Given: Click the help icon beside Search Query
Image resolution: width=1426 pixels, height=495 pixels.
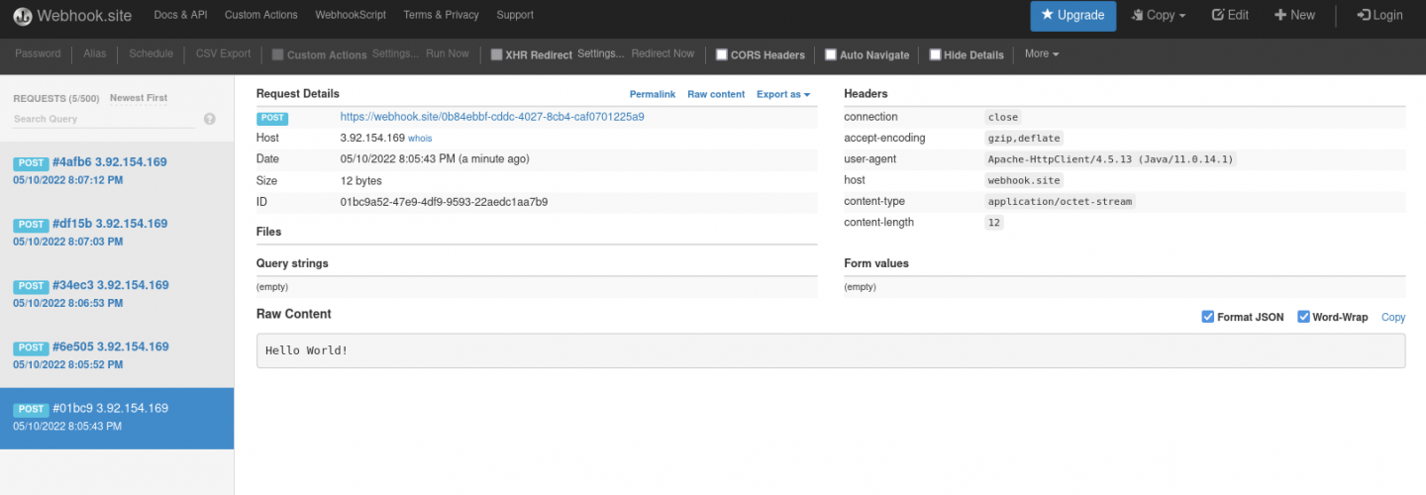Looking at the screenshot, I should point(210,119).
